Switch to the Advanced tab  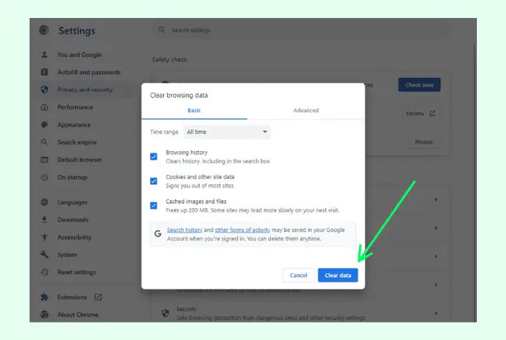[x=306, y=110]
